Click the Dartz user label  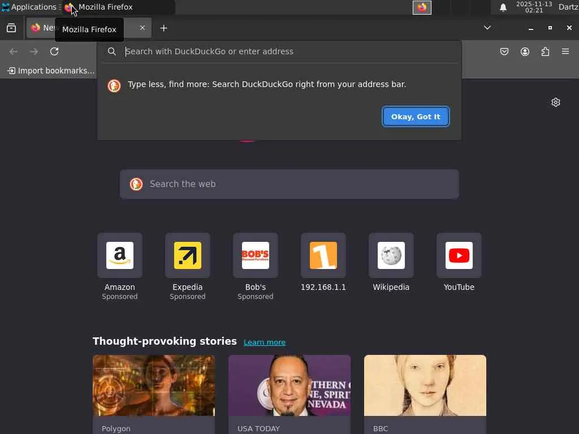568,7
